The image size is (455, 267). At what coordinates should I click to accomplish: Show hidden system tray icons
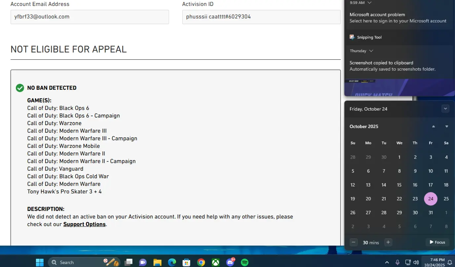(387, 262)
